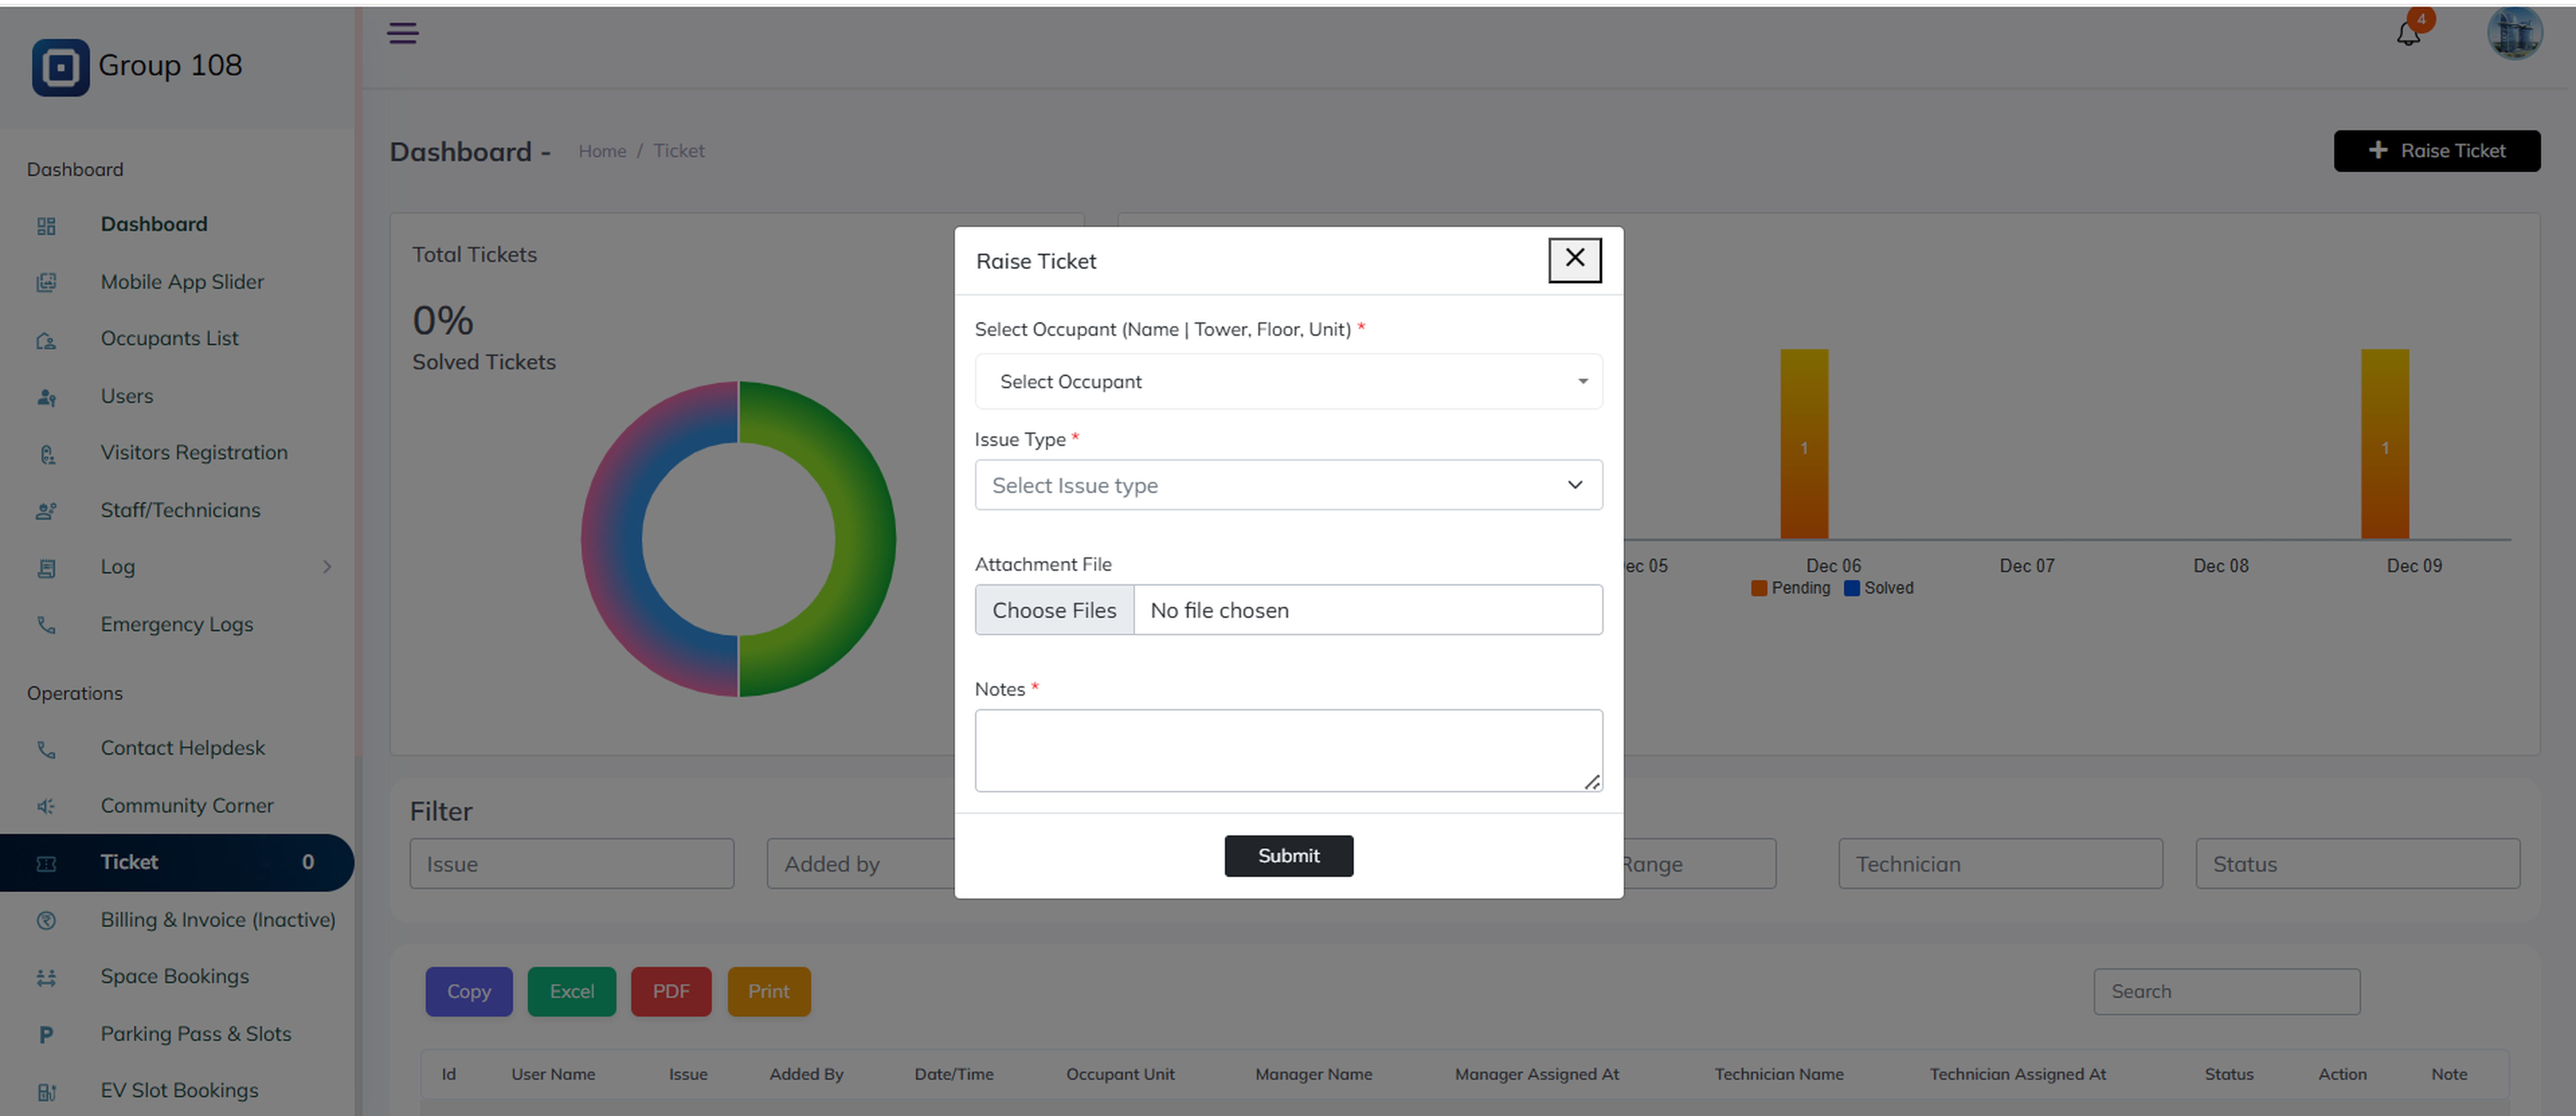The width and height of the screenshot is (2576, 1116).
Task: Close the Raise Ticket dialog
Action: [1574, 259]
